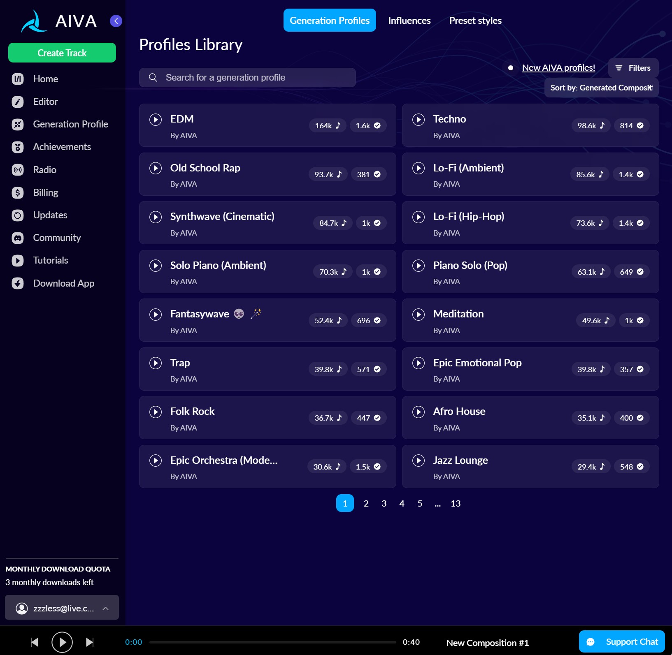
Task: Click the Afro House 400 verified badge
Action: pyautogui.click(x=632, y=418)
